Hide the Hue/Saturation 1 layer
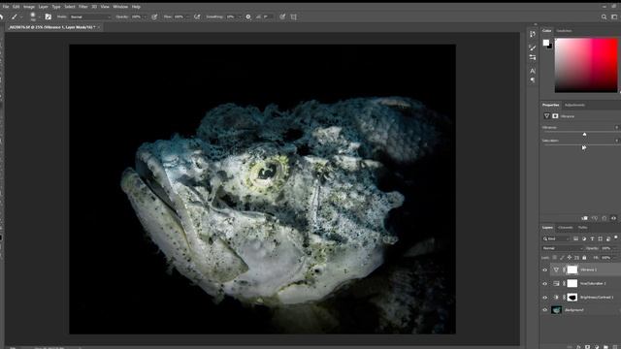The image size is (621, 349). pos(545,284)
